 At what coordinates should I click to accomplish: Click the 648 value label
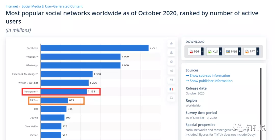(x=70, y=109)
